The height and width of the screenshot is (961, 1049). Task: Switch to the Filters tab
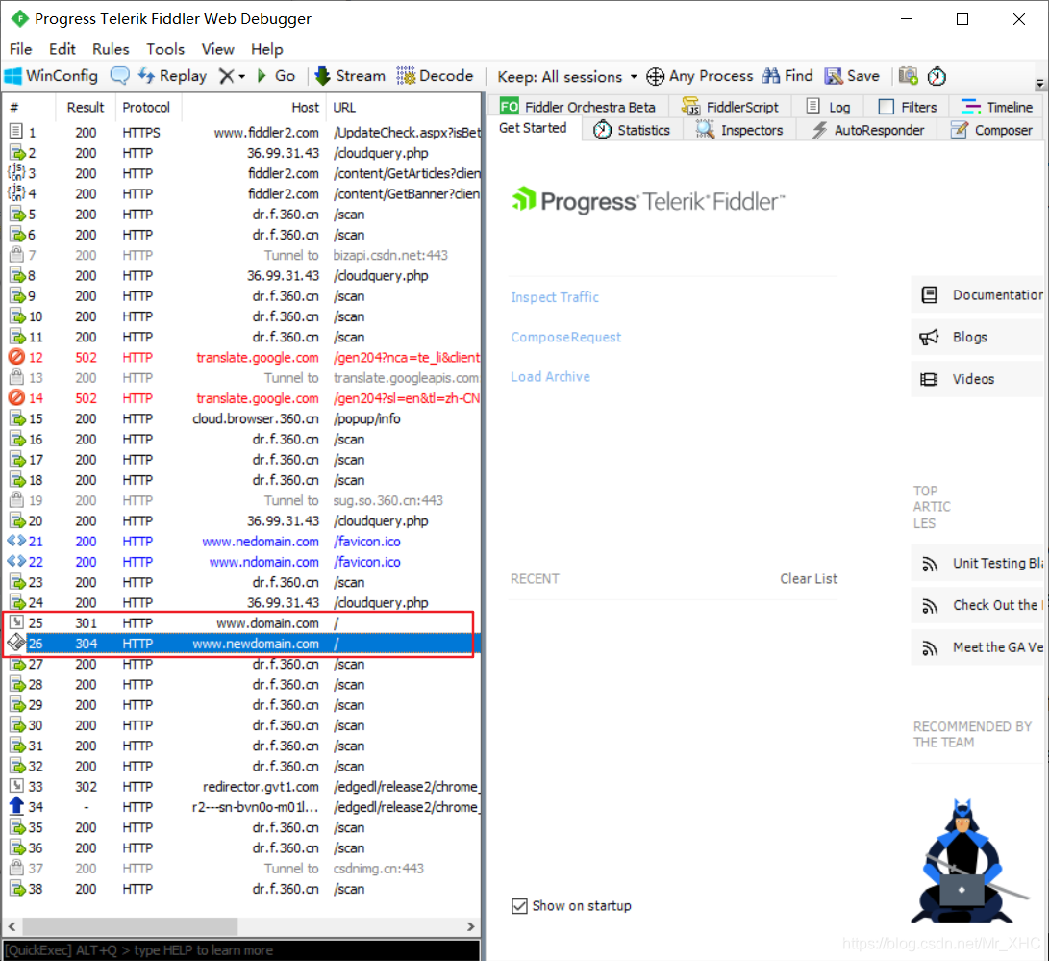click(907, 107)
